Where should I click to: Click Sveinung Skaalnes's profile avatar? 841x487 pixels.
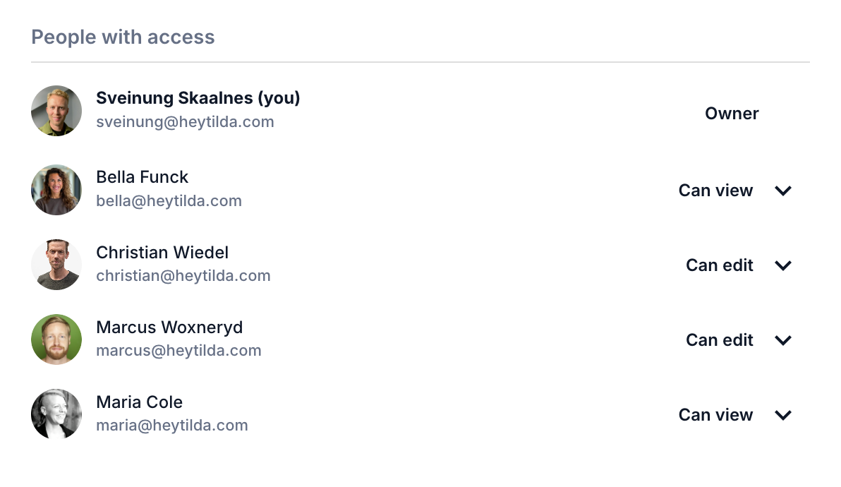pyautogui.click(x=56, y=111)
